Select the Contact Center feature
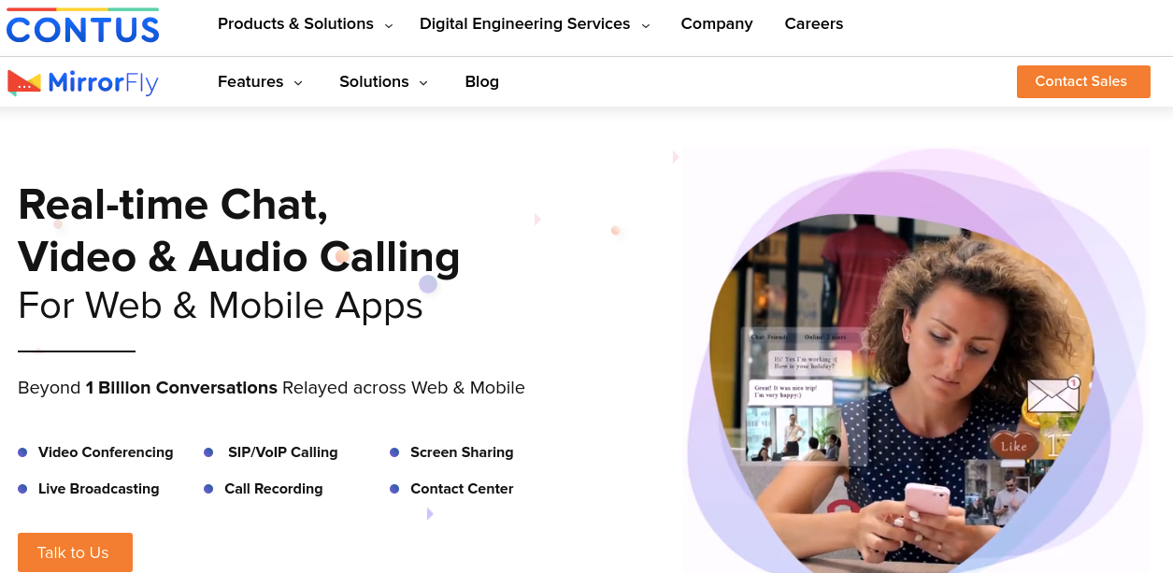This screenshot has height=573, width=1173. (x=462, y=489)
